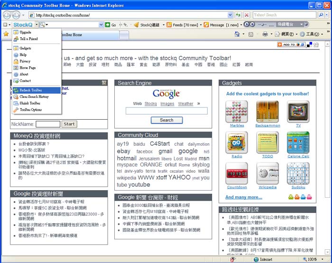Click the Sudoku gadget icon
The height and width of the screenshot is (263, 332).
tap(298, 174)
